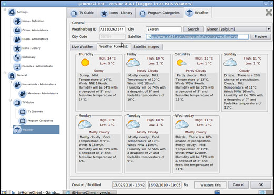Click the Menu - Definition puzzle icon
This screenshot has width=274, height=195.
pyautogui.click(x=17, y=21)
